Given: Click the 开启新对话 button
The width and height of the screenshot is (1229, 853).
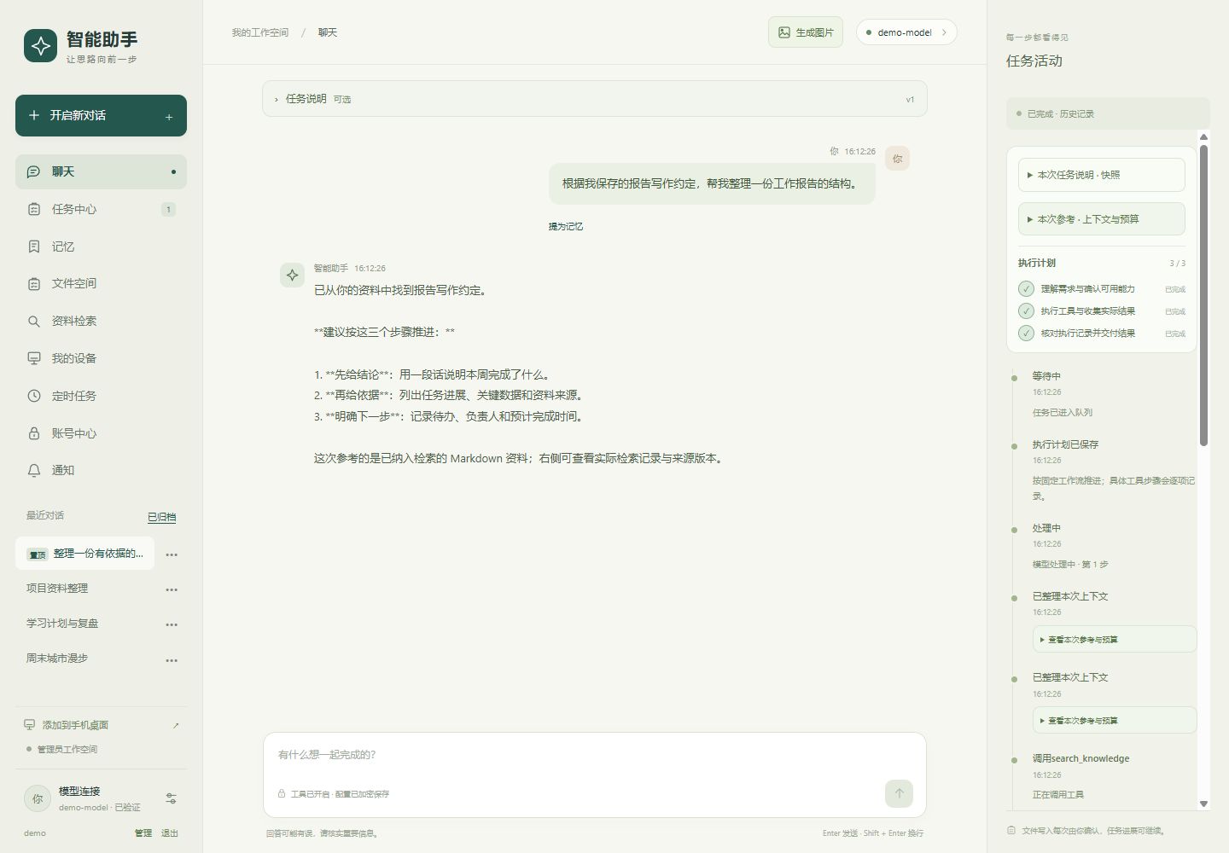Looking at the screenshot, I should [101, 115].
